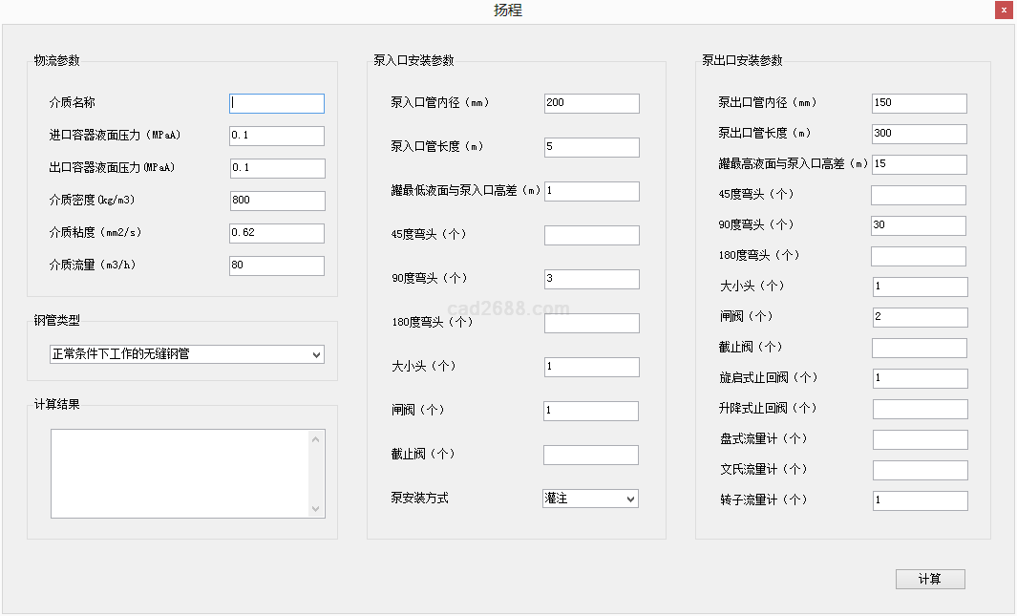Click the 计算结果 scrollbar up arrow

coord(316,439)
